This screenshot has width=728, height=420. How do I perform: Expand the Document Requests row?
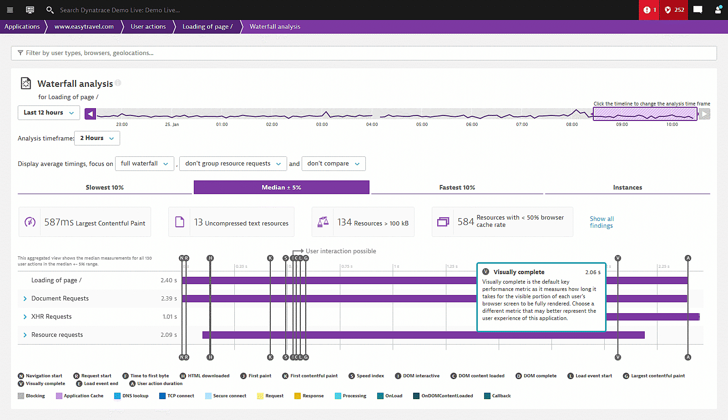click(x=25, y=299)
